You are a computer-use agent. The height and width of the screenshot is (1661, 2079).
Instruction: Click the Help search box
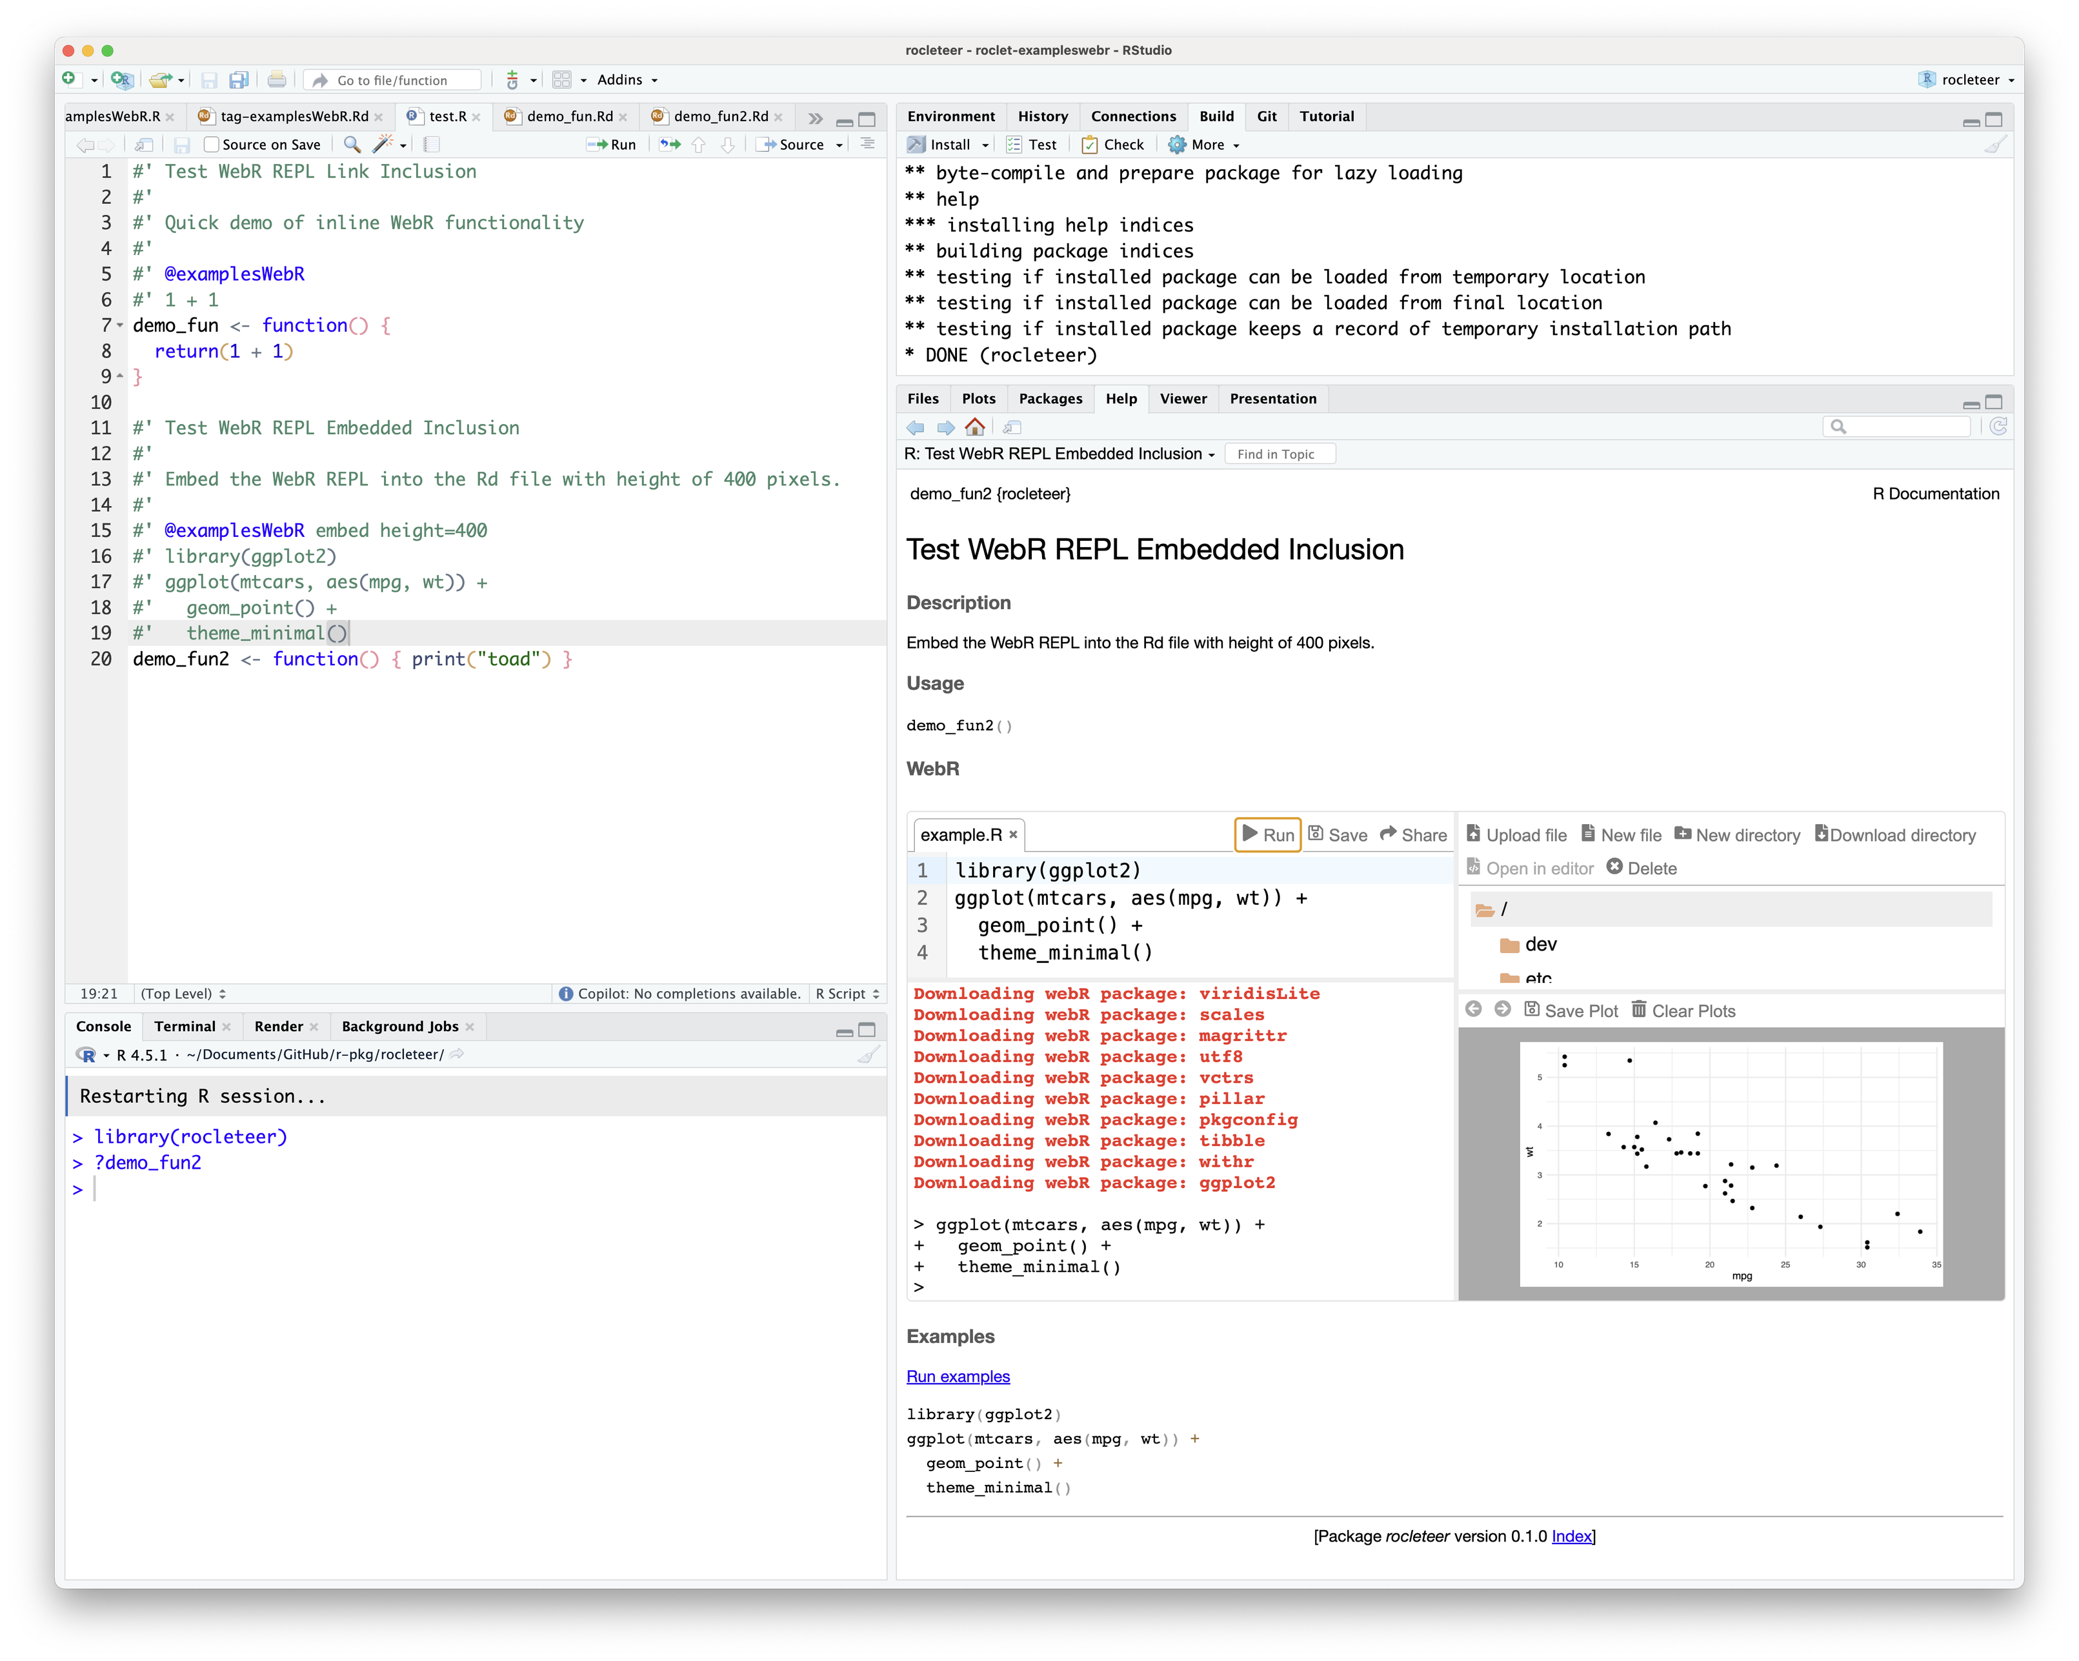[x=1897, y=427]
